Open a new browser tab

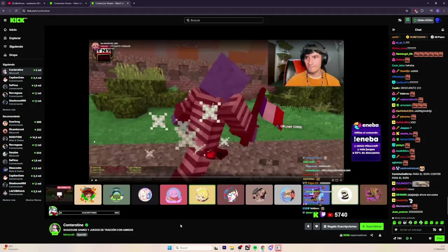point(134,3)
